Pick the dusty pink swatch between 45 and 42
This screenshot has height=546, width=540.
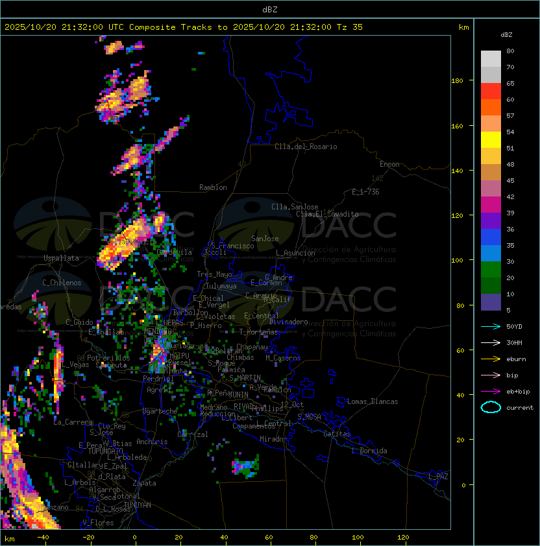(491, 189)
